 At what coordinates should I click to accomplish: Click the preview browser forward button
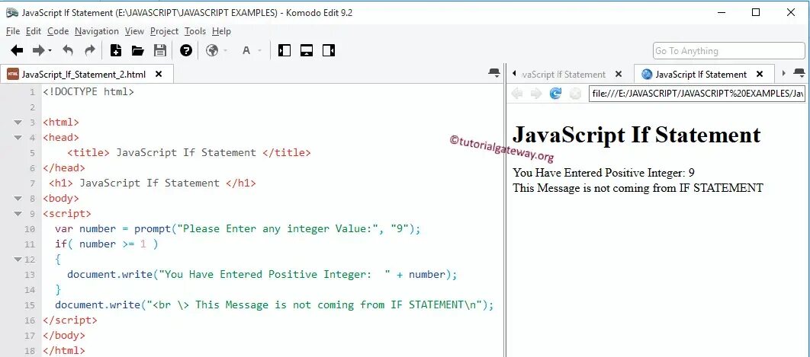536,94
